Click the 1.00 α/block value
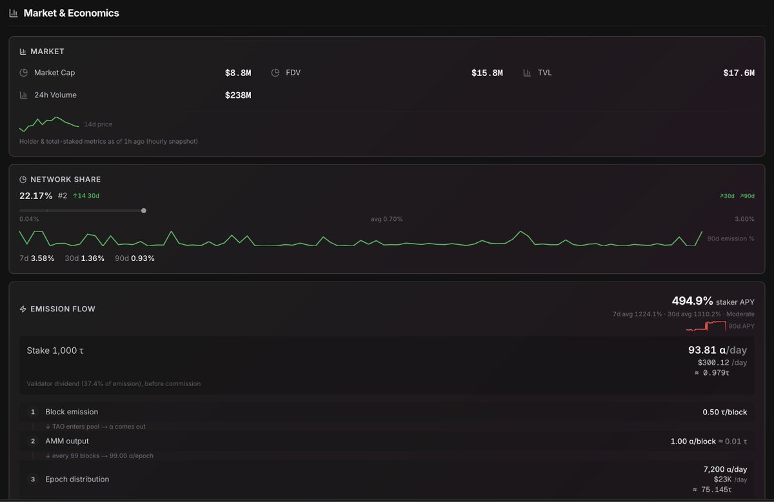Viewport: 774px width, 502px height. point(693,441)
